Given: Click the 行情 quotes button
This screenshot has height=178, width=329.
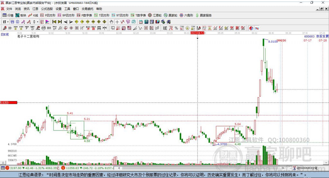Looking at the screenshot, I should (8, 15).
